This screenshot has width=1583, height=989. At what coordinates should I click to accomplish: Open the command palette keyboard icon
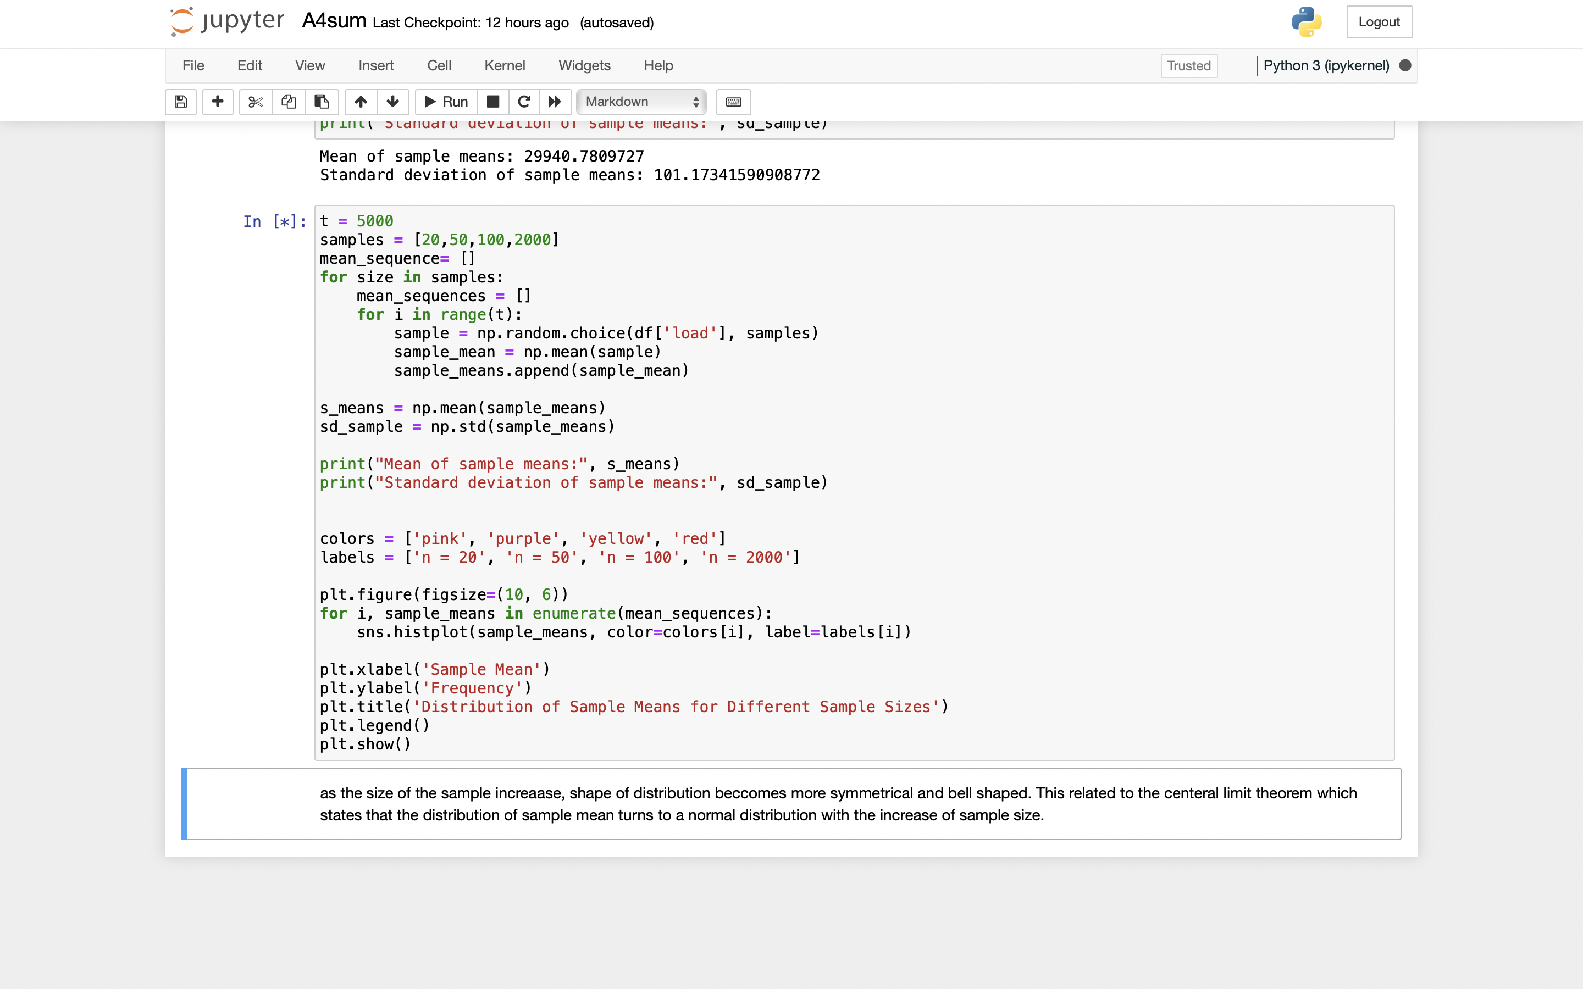pyautogui.click(x=733, y=102)
